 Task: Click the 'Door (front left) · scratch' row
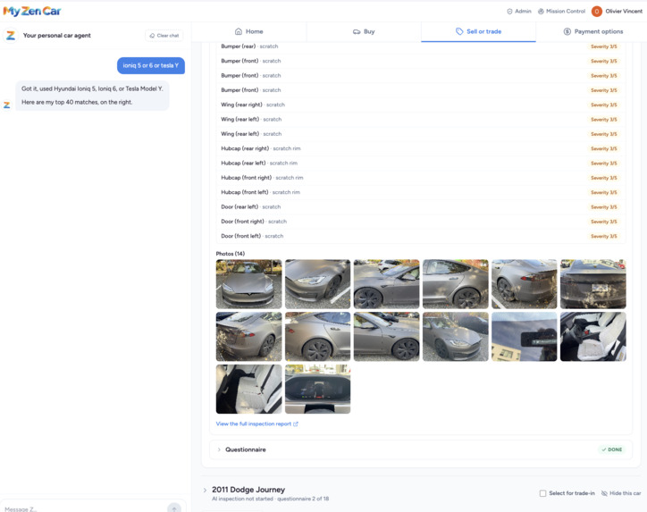421,236
